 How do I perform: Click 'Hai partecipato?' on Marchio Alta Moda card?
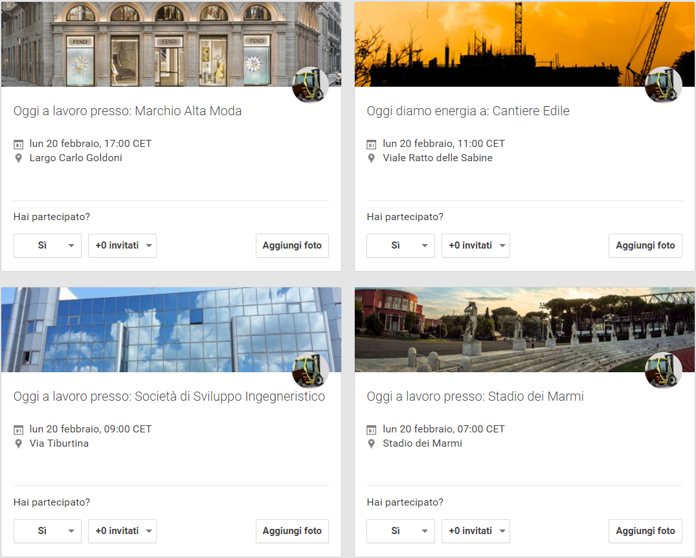tap(52, 217)
